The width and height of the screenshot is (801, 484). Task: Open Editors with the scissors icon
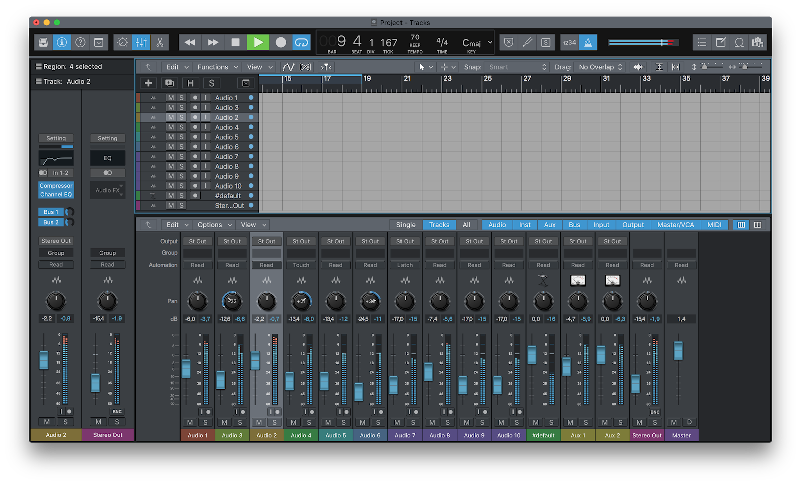160,42
